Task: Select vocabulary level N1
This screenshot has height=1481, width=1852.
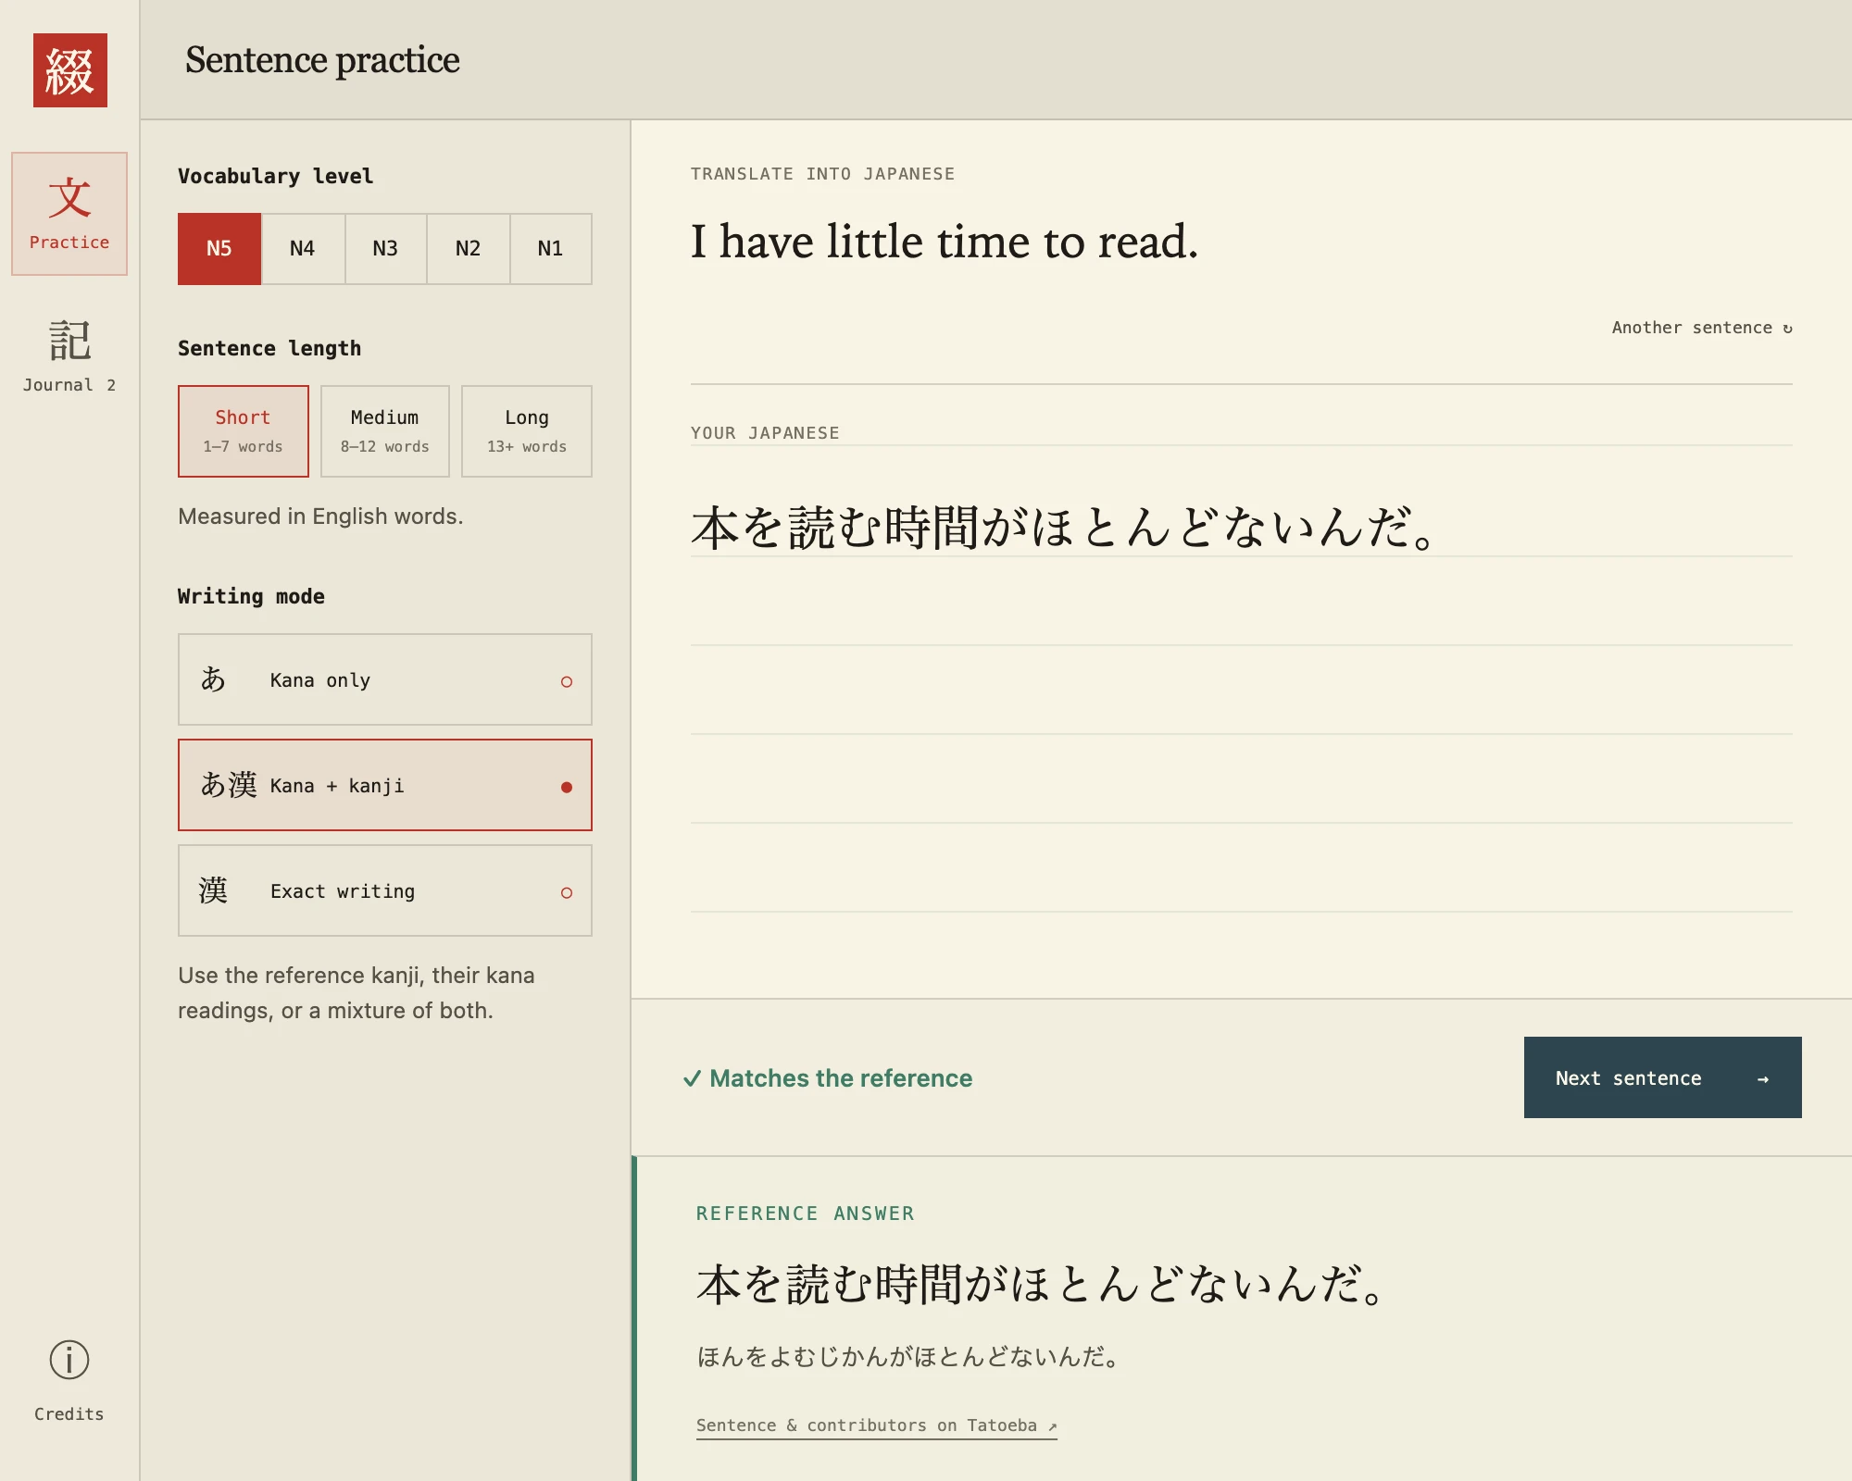Action: coord(551,249)
